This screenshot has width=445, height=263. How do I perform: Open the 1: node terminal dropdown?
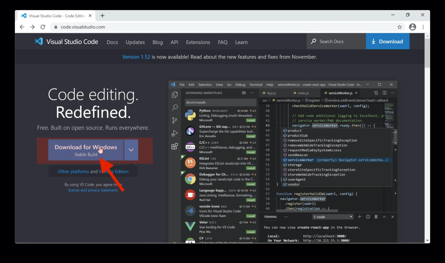[x=333, y=217]
